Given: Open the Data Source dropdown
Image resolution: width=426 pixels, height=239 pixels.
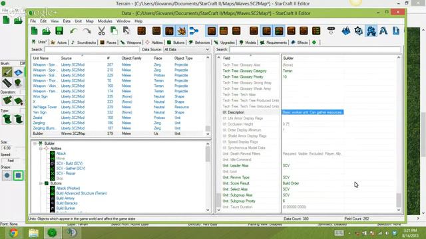Looking at the screenshot, I should pyautogui.click(x=186, y=50).
